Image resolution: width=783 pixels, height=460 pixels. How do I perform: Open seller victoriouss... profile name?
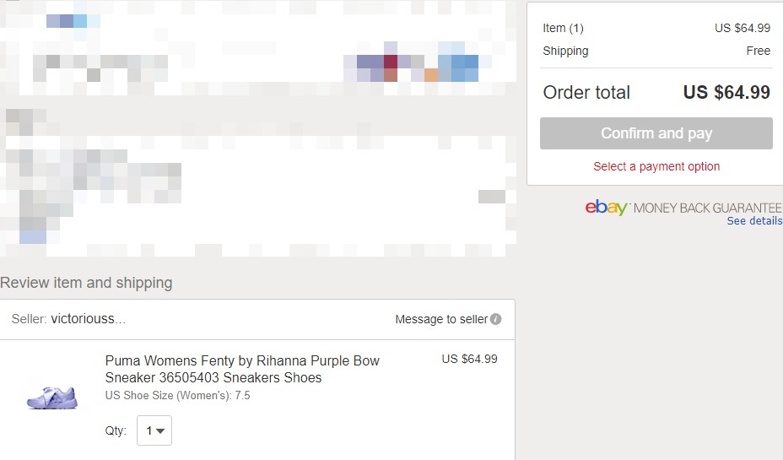(89, 319)
